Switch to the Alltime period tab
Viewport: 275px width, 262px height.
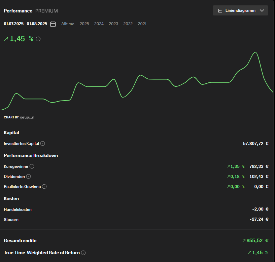coord(68,24)
